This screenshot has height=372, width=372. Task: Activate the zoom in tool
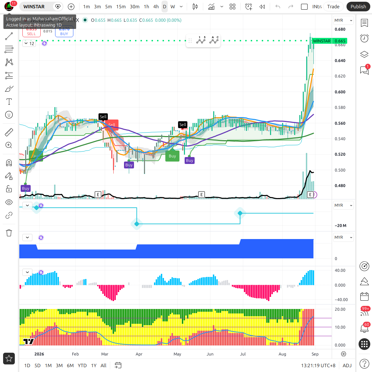(x=9, y=145)
